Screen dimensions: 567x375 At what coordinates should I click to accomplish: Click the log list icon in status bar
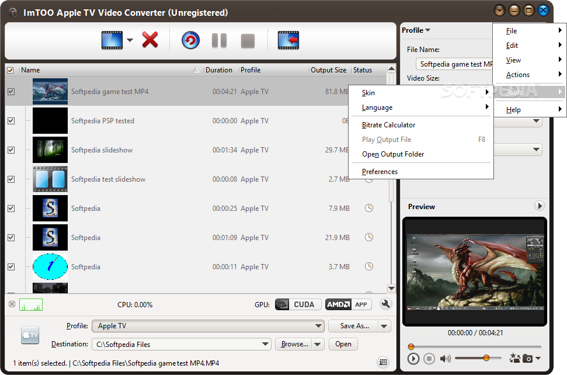pos(383,362)
